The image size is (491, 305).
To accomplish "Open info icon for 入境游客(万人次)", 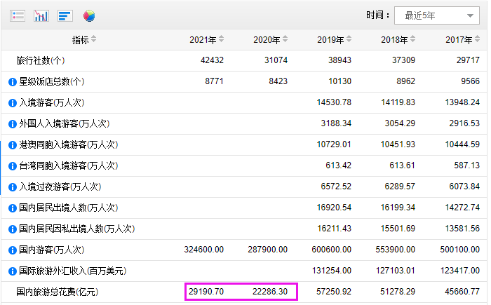I will point(12,103).
